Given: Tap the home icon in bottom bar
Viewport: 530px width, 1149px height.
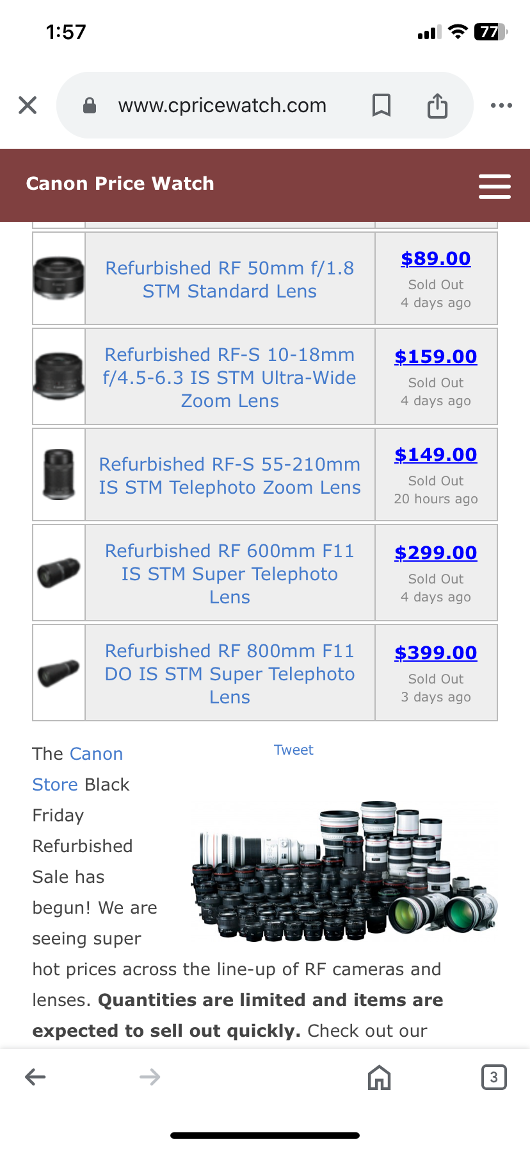Looking at the screenshot, I should coord(379,1077).
